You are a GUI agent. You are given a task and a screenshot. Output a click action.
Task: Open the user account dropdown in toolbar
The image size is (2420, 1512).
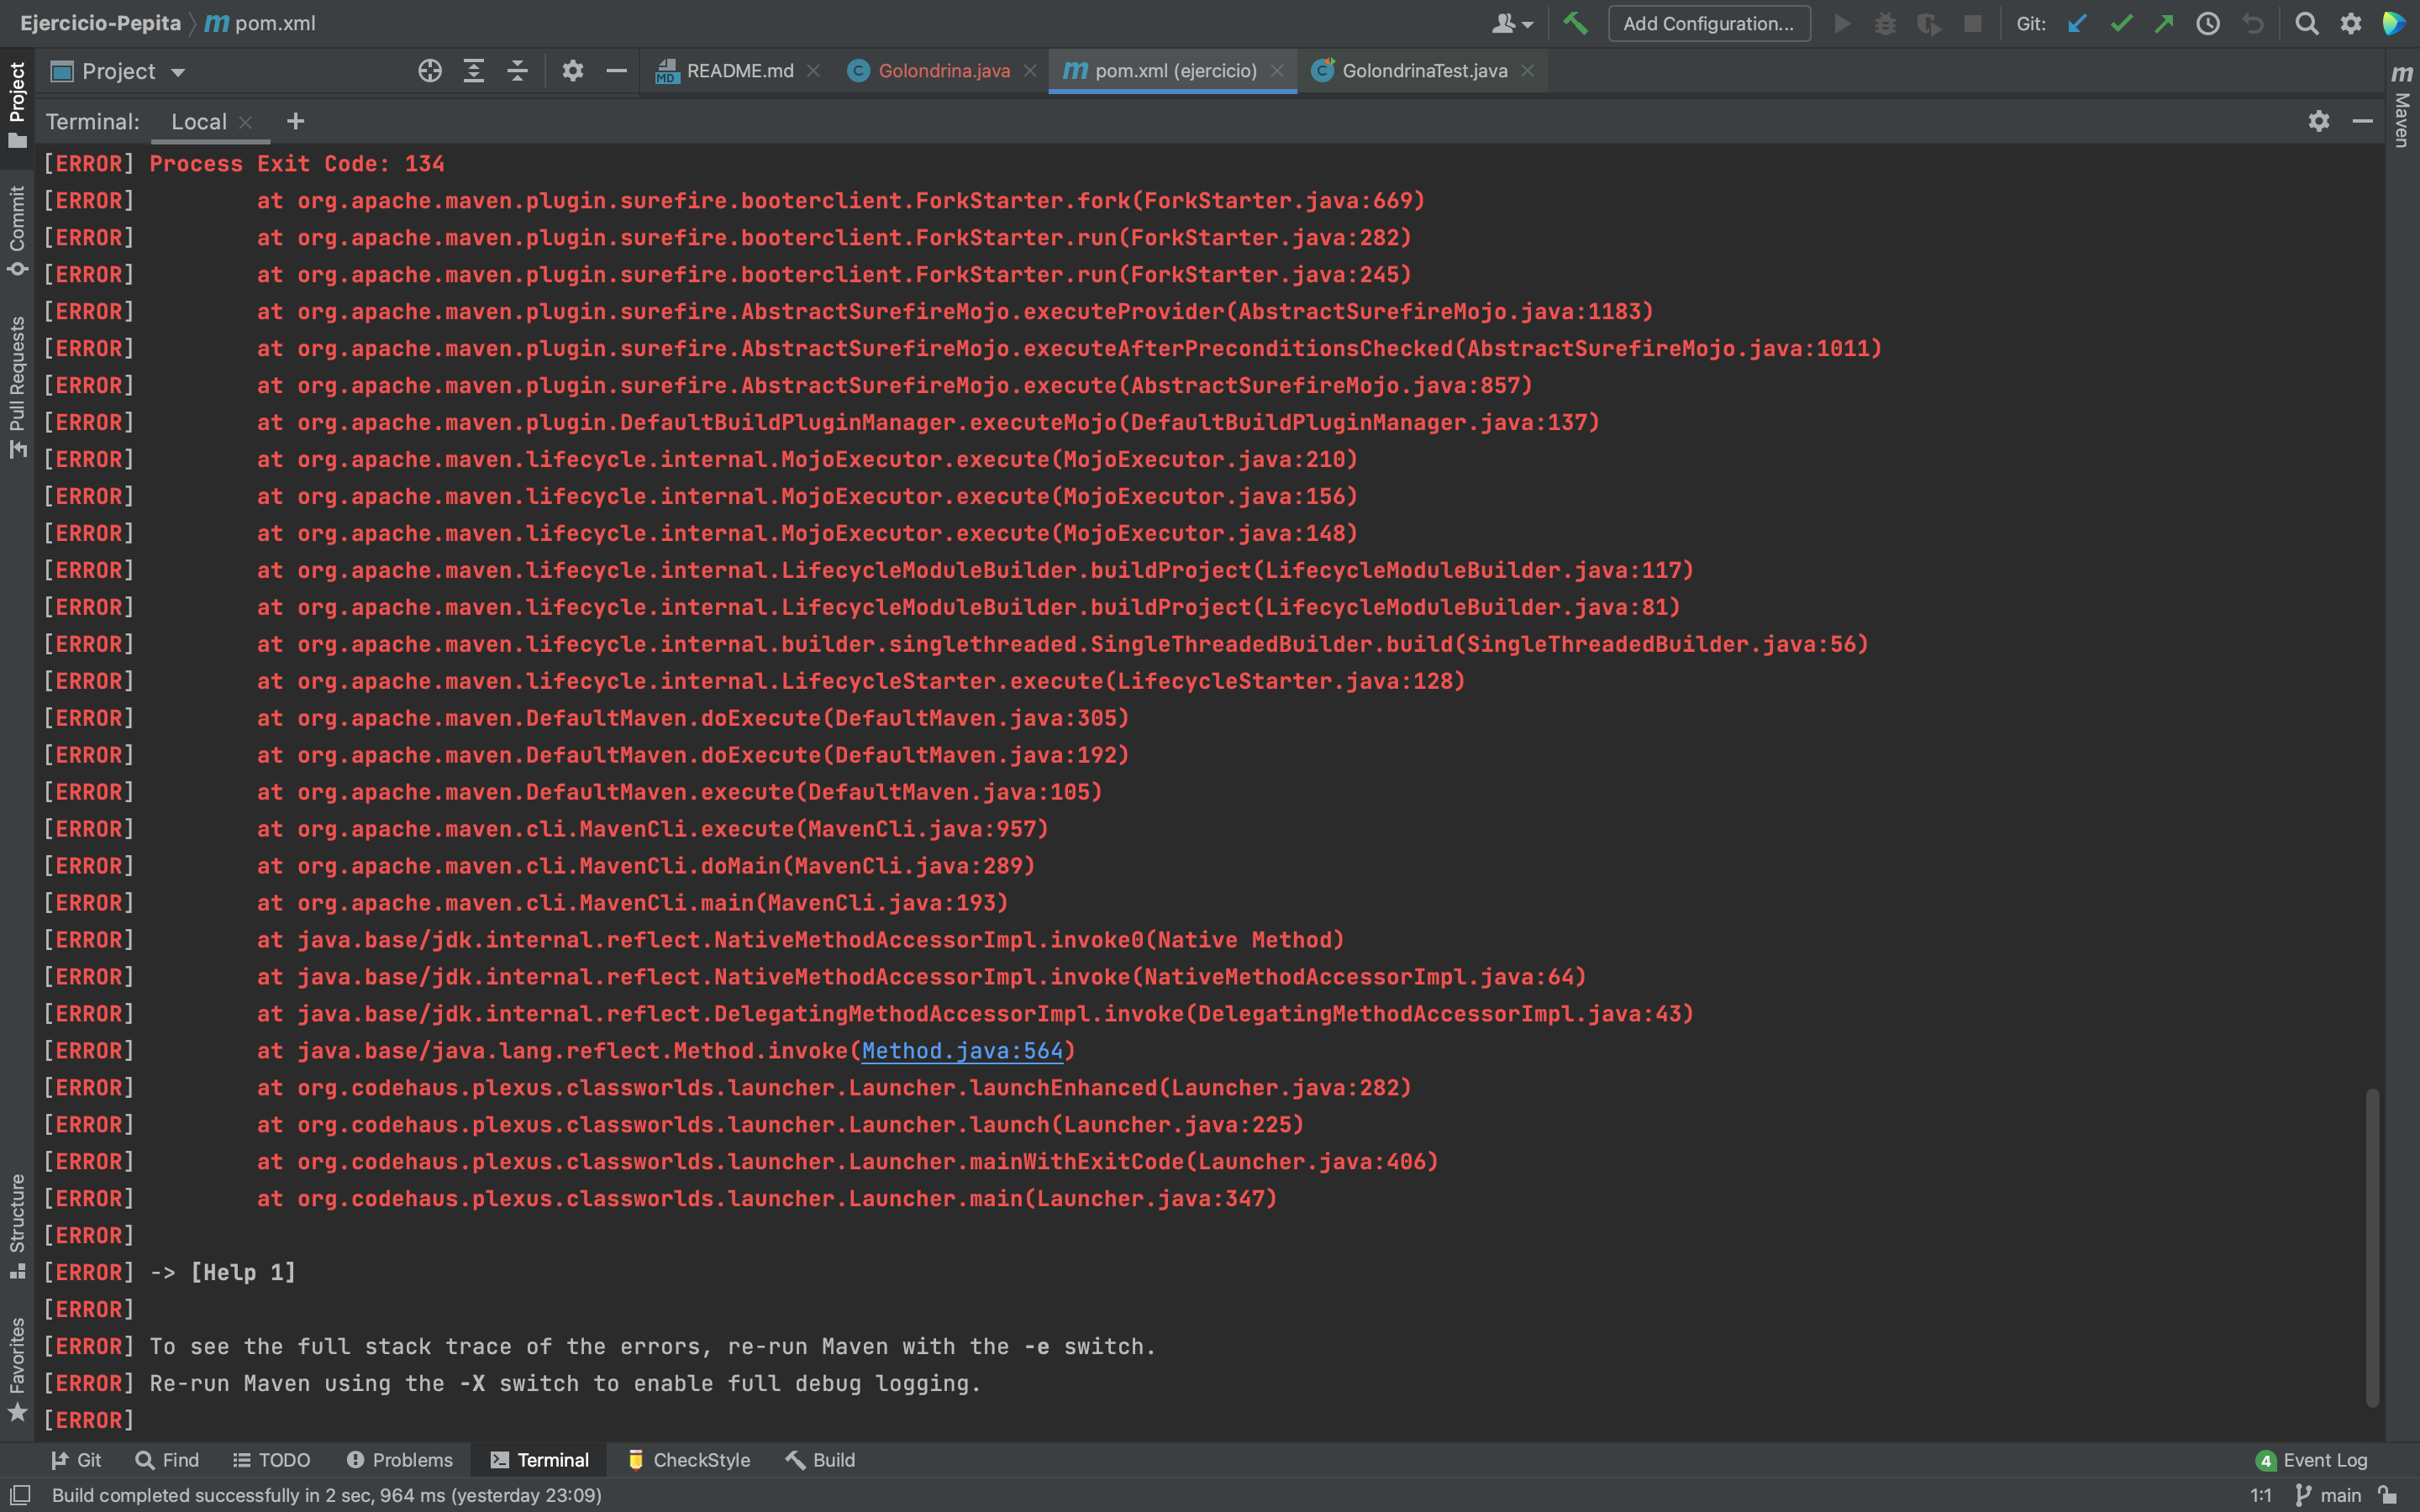1511,23
